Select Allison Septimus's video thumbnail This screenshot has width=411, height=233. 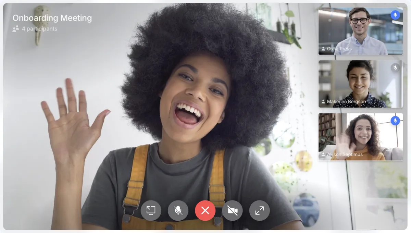tap(361, 137)
